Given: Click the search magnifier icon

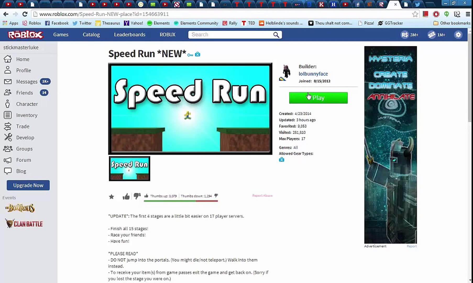Looking at the screenshot, I should click(x=276, y=35).
